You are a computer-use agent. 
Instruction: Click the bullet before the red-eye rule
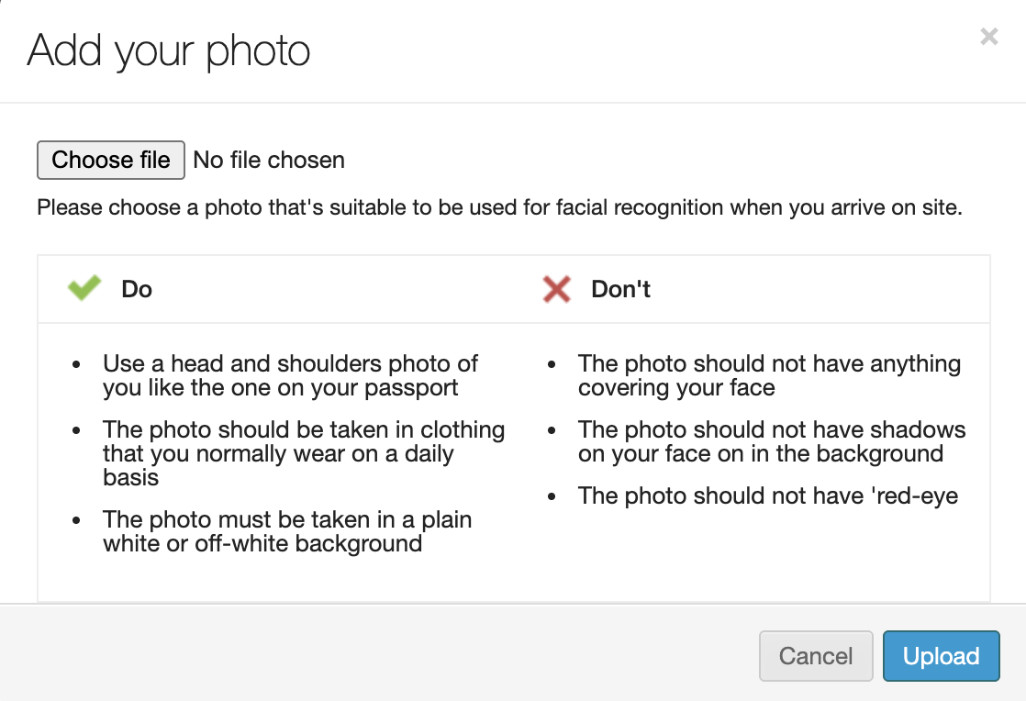click(552, 496)
